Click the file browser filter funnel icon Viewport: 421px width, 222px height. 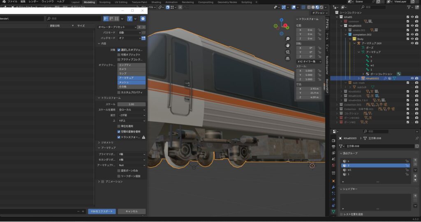point(130,18)
